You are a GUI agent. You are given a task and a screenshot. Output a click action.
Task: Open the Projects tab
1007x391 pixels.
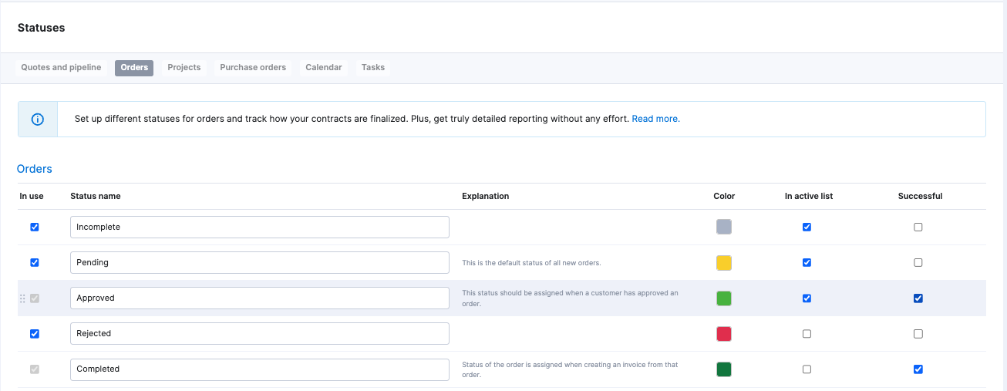[x=184, y=68]
